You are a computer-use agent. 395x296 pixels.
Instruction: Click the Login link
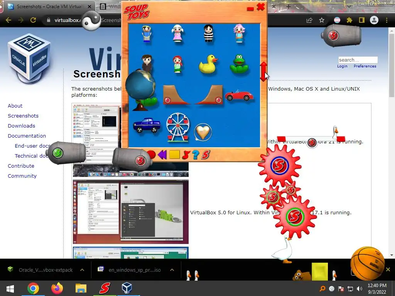[x=342, y=66]
